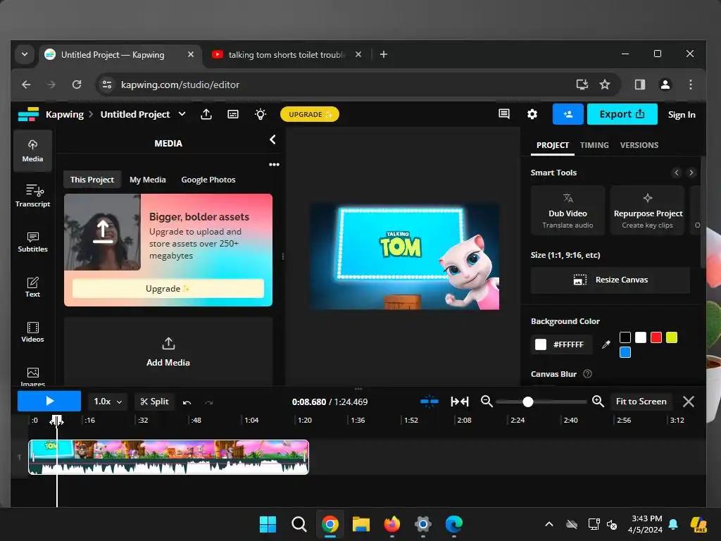
Task: Collapse the Media panel with the arrow
Action: pos(272,139)
